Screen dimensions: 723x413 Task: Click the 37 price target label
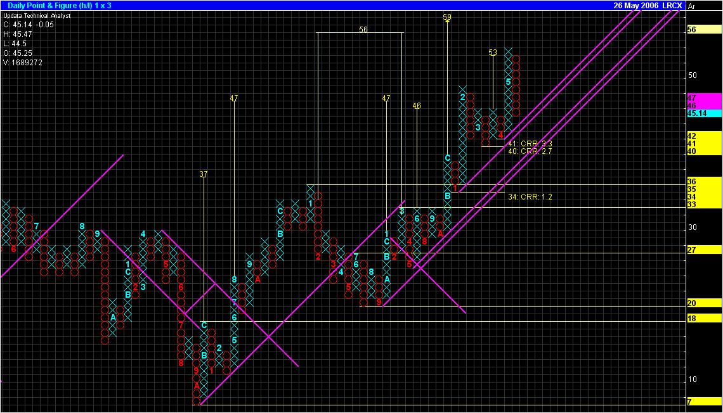204,174
